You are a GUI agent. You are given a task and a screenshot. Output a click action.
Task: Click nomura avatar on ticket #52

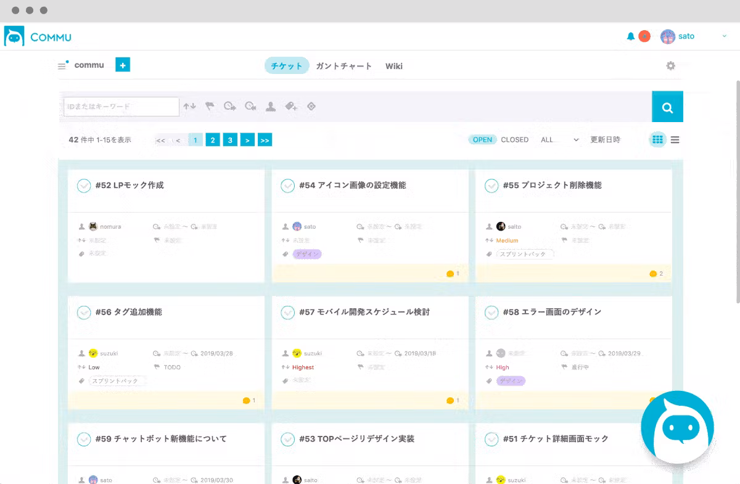point(93,226)
